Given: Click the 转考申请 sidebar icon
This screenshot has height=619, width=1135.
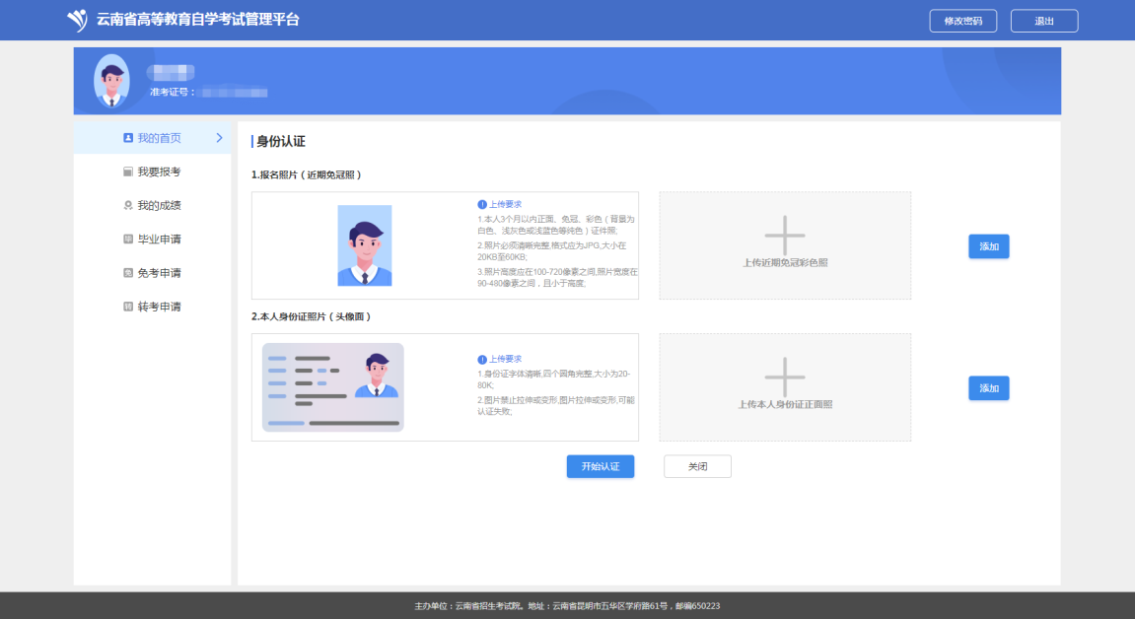Looking at the screenshot, I should pos(128,307).
